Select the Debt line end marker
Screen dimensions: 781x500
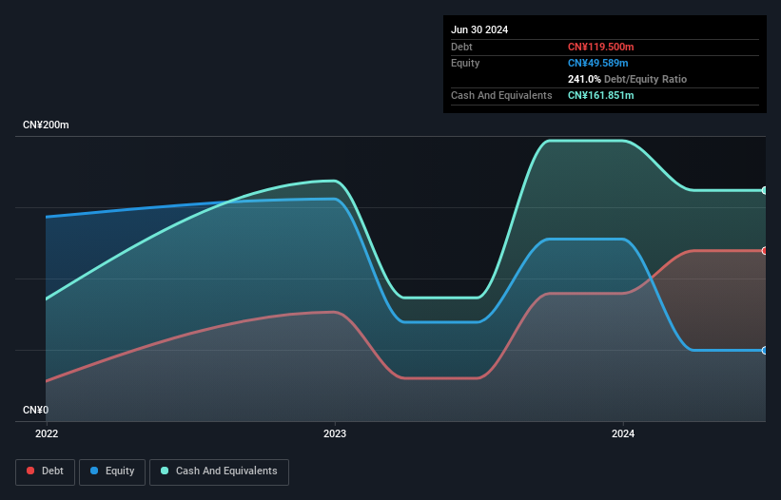[765, 251]
